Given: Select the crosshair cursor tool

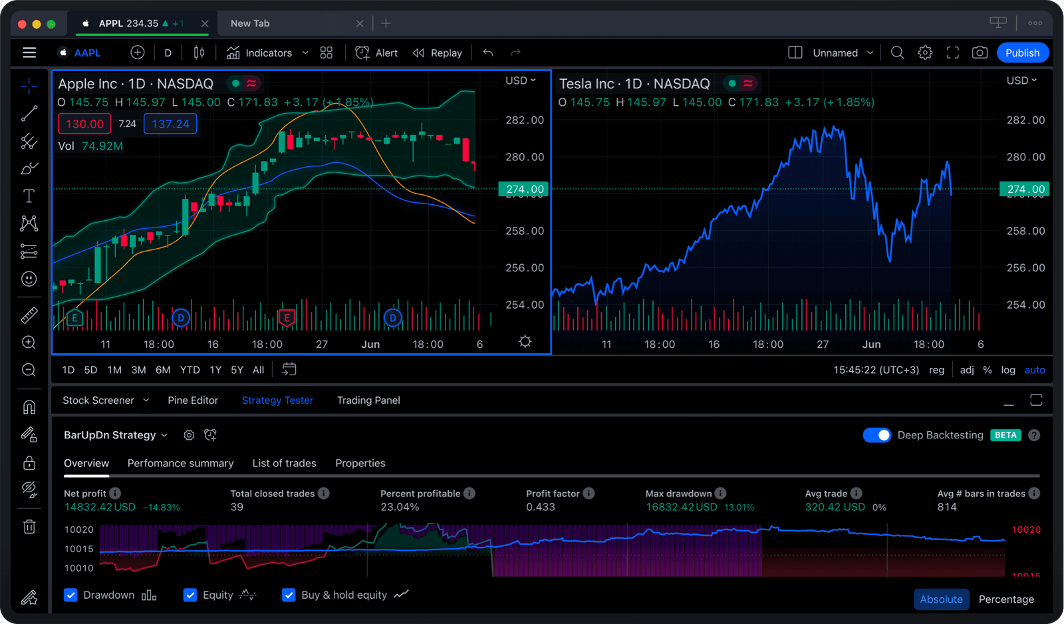Looking at the screenshot, I should click(x=29, y=85).
